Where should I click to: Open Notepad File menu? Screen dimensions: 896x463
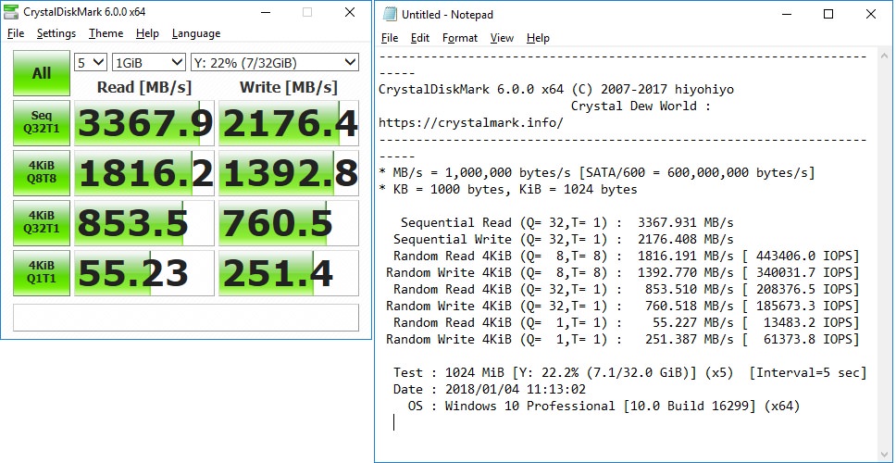click(389, 38)
